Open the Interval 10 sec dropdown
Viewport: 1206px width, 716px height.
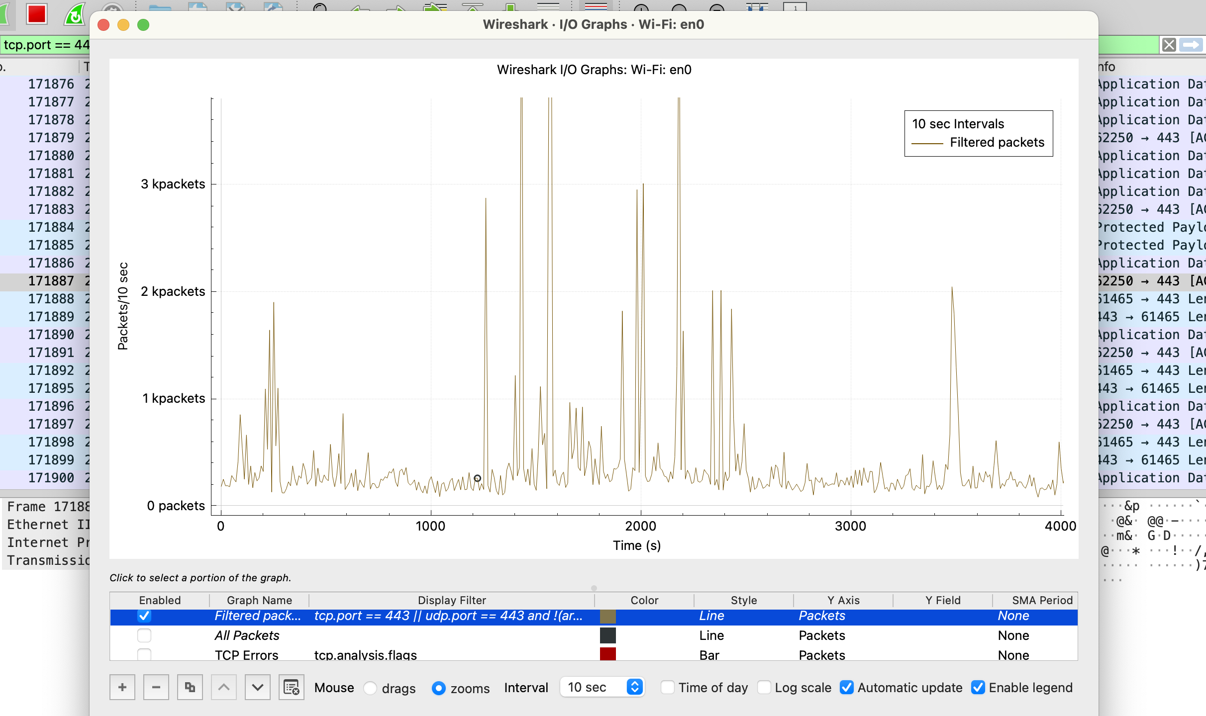602,687
